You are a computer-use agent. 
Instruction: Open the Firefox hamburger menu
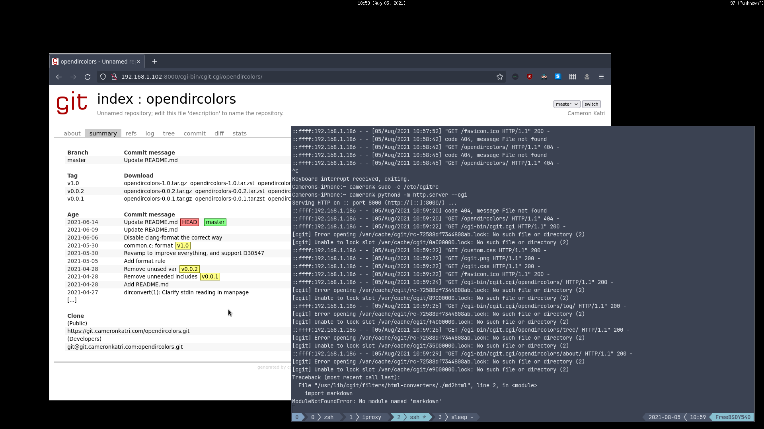pyautogui.click(x=601, y=77)
